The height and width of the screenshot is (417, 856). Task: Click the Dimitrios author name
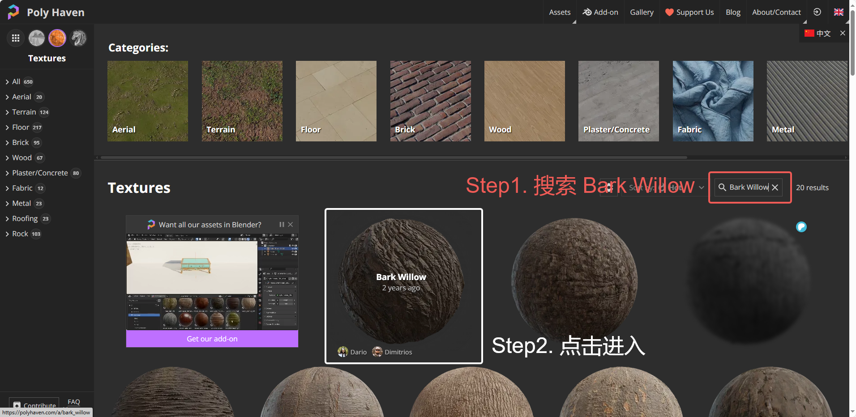pos(398,352)
